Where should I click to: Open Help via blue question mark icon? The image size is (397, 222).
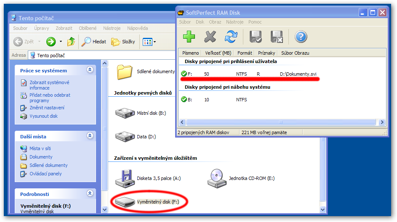tap(301, 37)
